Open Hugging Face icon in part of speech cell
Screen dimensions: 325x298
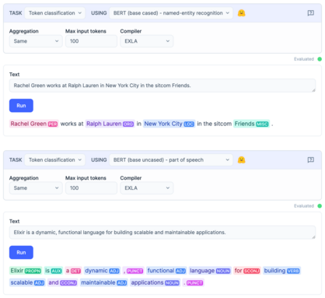click(241, 160)
